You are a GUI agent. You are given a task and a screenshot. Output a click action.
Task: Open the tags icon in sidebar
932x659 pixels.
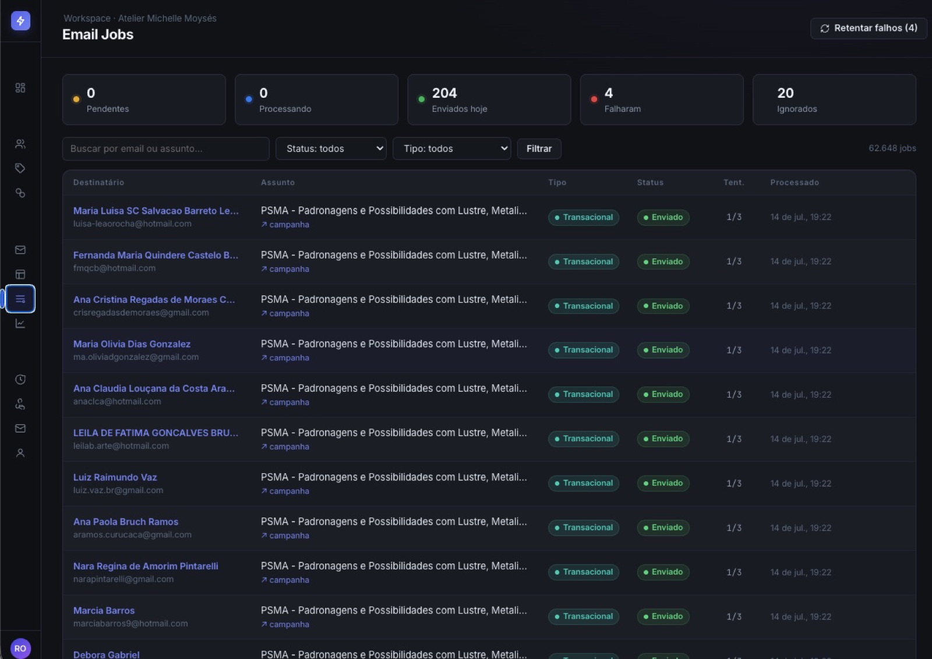tap(20, 168)
